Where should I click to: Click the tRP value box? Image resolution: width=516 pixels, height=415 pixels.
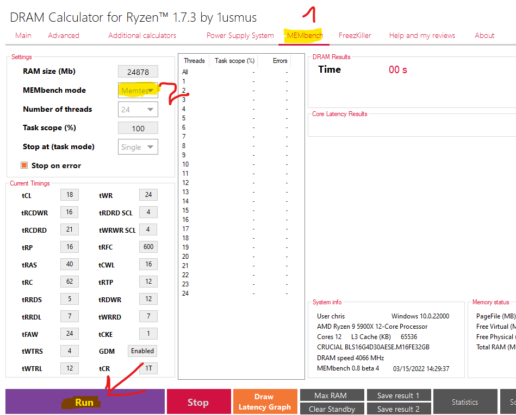click(70, 247)
